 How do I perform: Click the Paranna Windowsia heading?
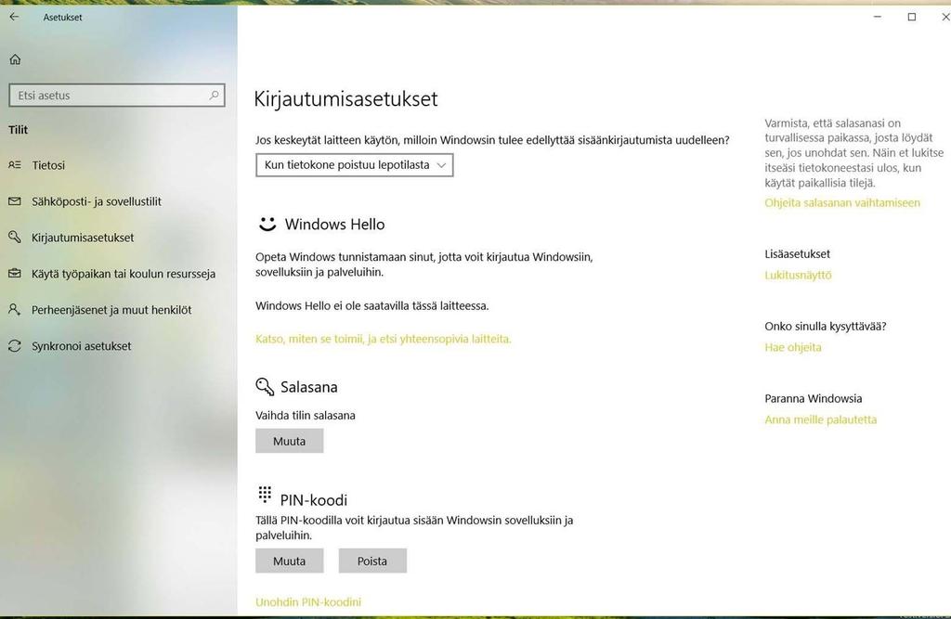tap(814, 398)
